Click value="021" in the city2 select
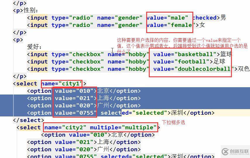 point(74,142)
